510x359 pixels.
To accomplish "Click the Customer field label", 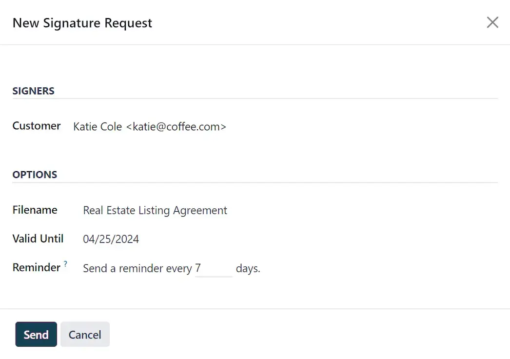I will [x=37, y=126].
